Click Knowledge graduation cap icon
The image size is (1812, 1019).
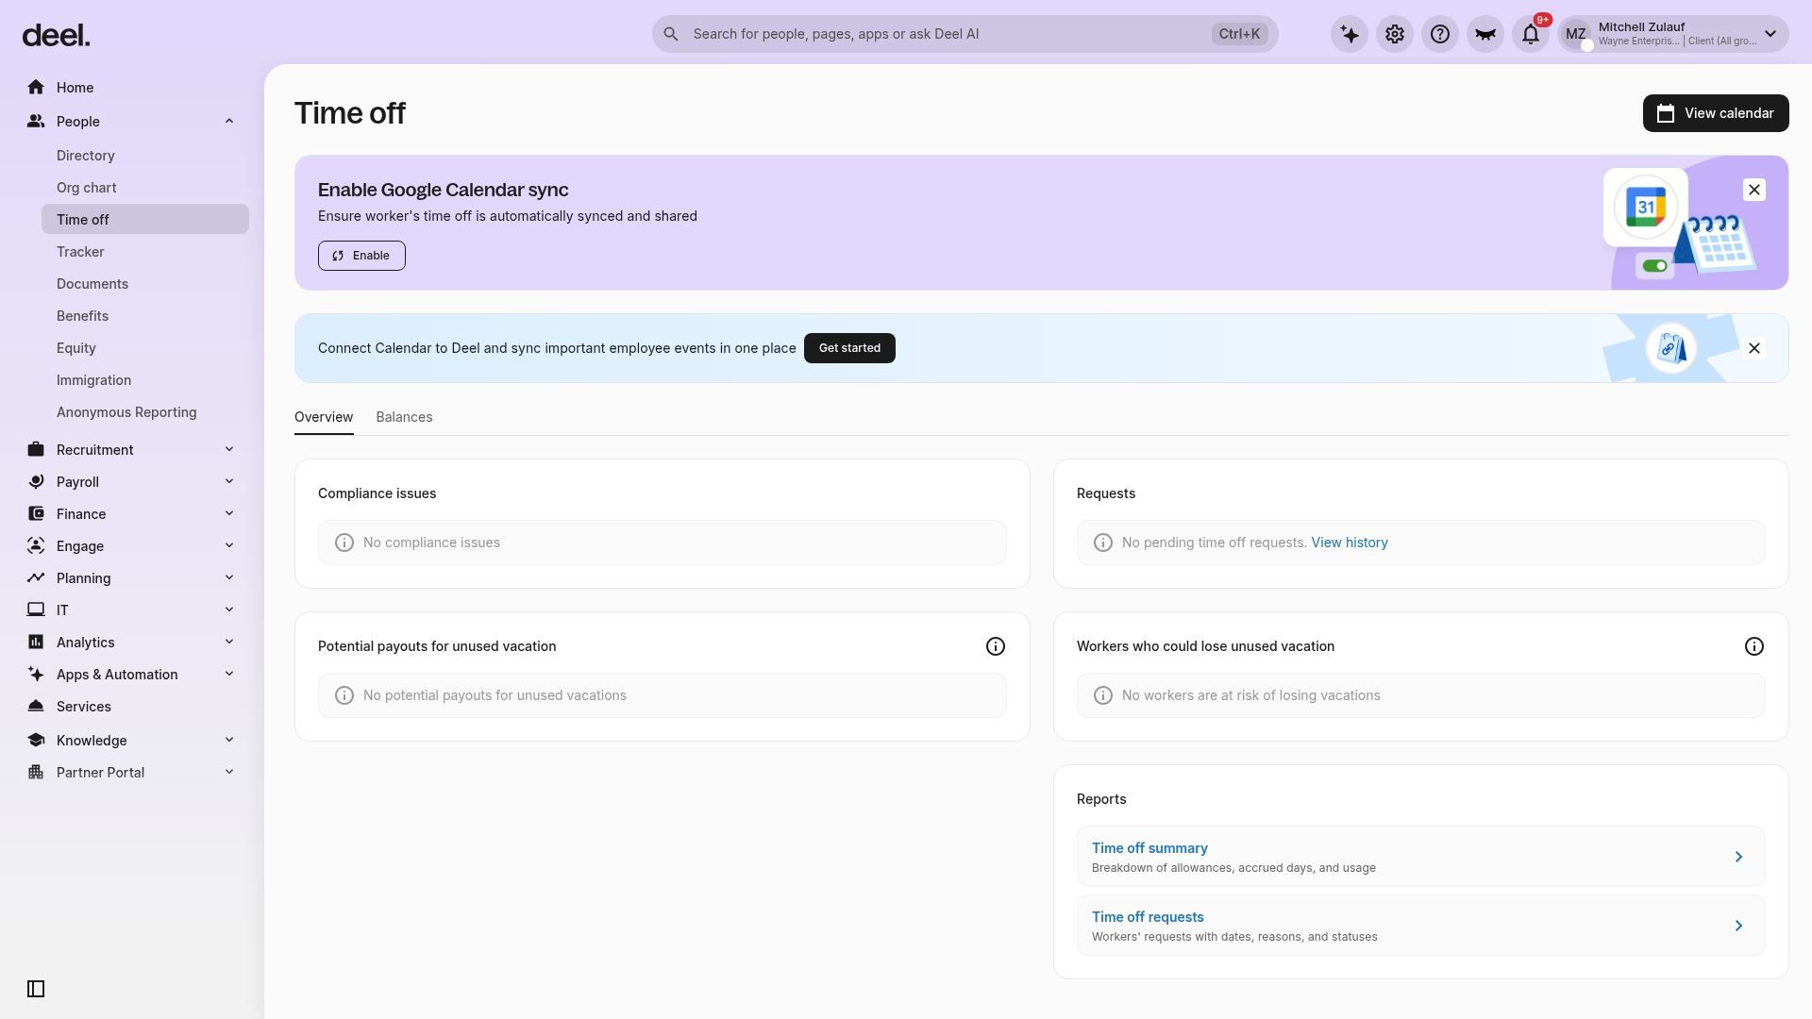[36, 740]
